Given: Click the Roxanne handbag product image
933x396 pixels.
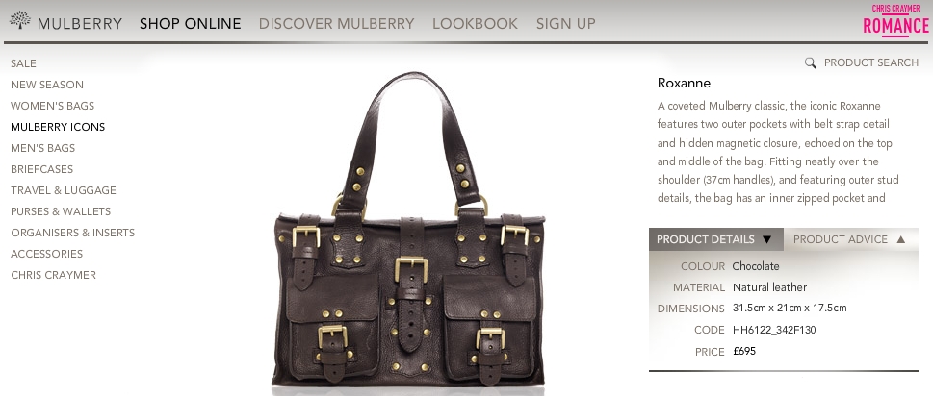Looking at the screenshot, I should (408, 232).
